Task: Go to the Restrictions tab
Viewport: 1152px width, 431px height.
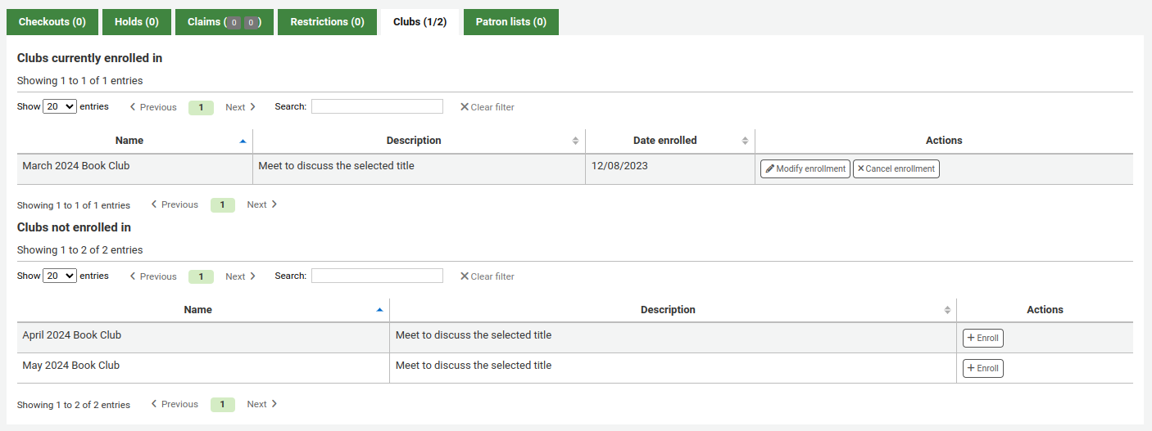Action: tap(327, 22)
